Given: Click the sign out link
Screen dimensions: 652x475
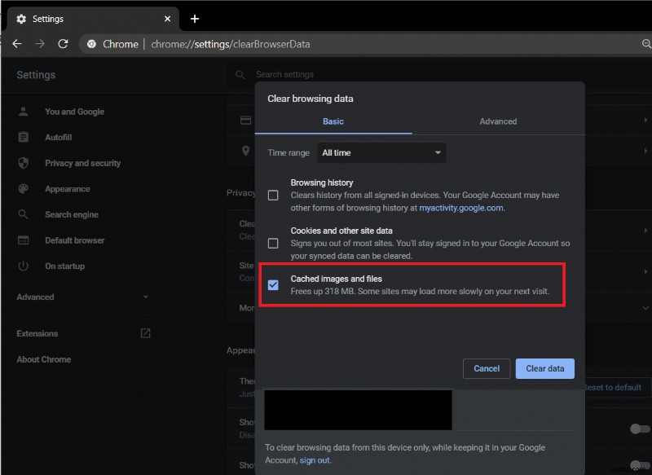Looking at the screenshot, I should click(315, 460).
